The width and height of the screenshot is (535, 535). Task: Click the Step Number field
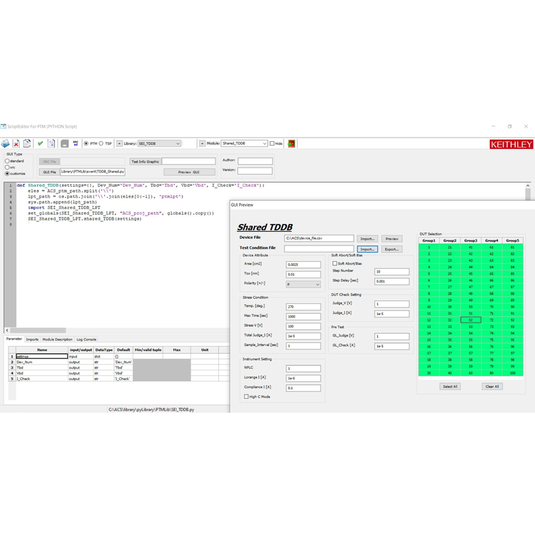point(392,272)
